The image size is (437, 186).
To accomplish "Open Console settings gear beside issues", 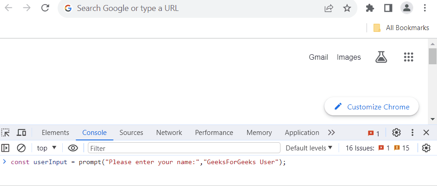I will [x=426, y=148].
